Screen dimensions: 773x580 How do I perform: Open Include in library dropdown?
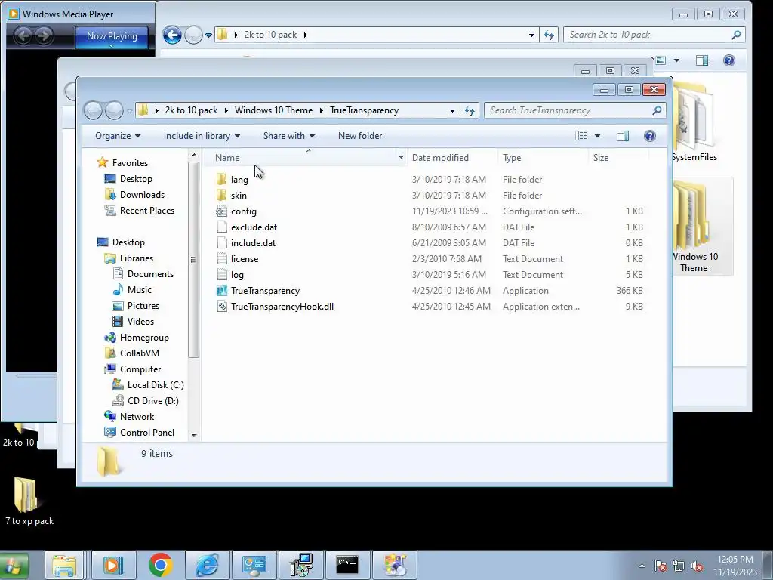(202, 136)
